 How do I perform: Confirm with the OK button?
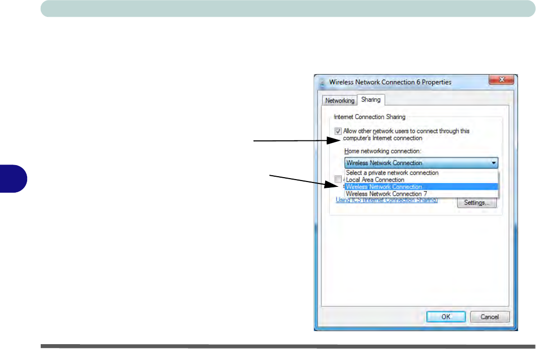click(x=446, y=317)
